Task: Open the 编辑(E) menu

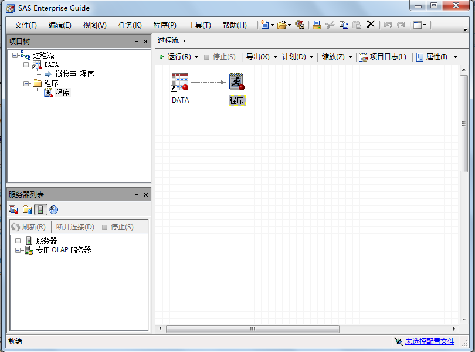Action: 60,25
